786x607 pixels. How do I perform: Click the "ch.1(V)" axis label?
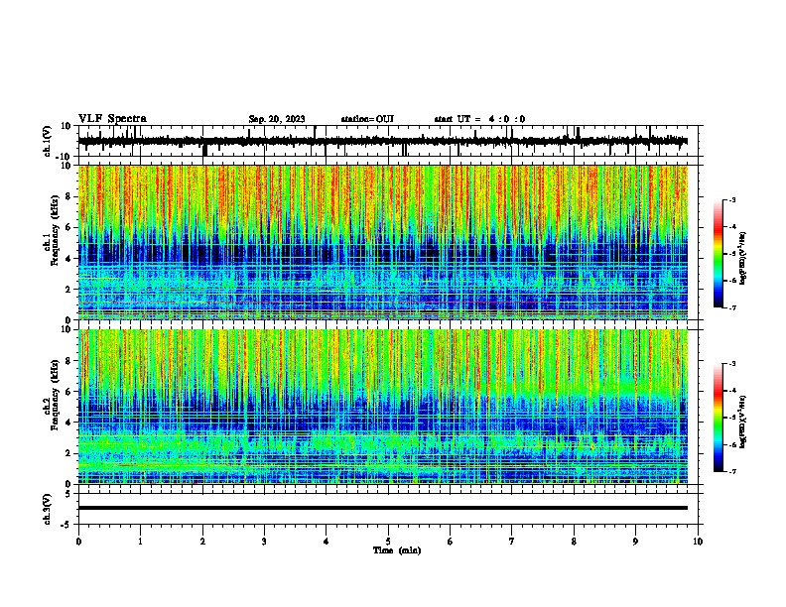48,141
